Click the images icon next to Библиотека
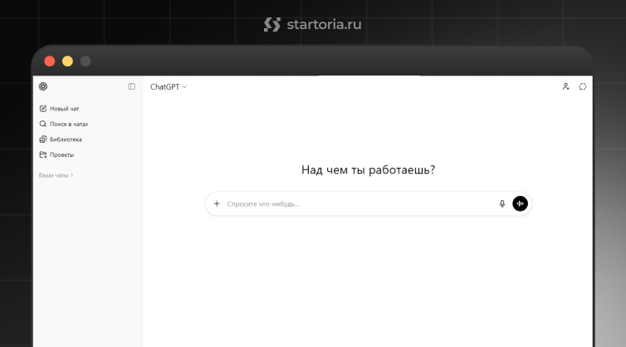This screenshot has height=347, width=626. pyautogui.click(x=43, y=139)
